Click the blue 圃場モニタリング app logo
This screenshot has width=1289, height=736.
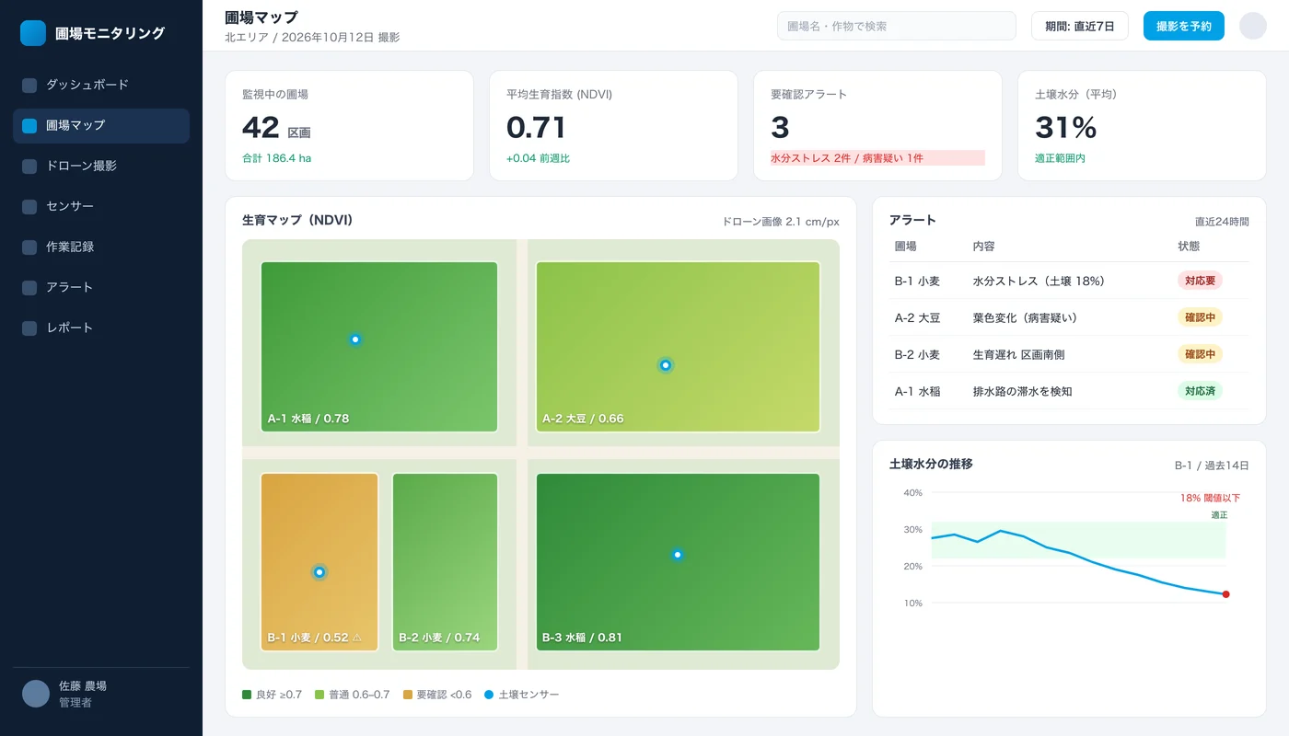33,33
